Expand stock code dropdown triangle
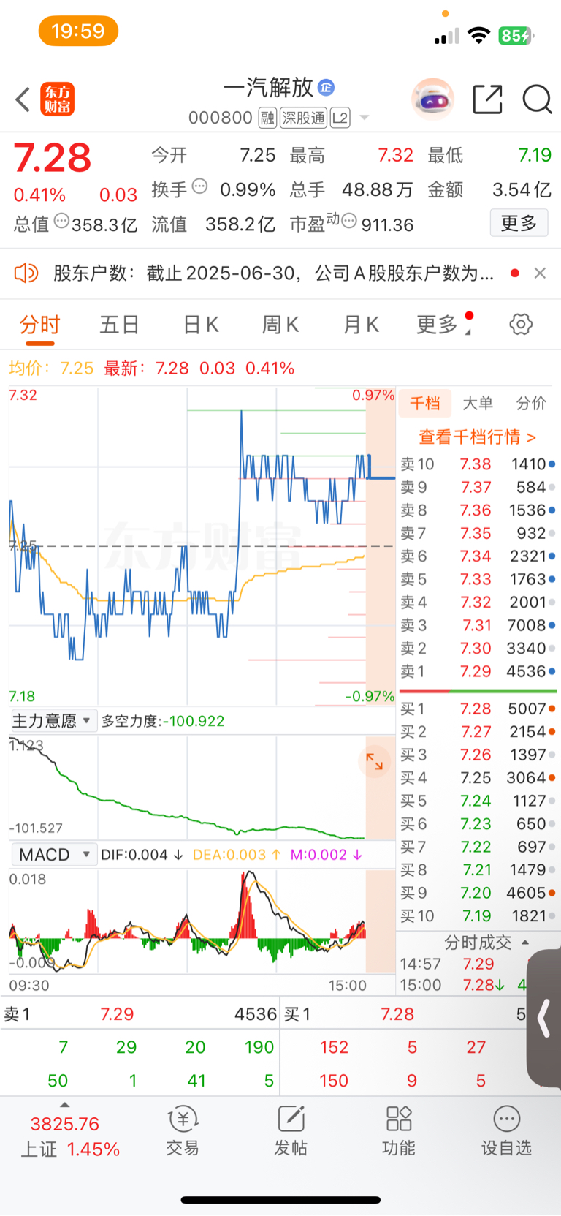The image size is (561, 1216). click(x=365, y=118)
